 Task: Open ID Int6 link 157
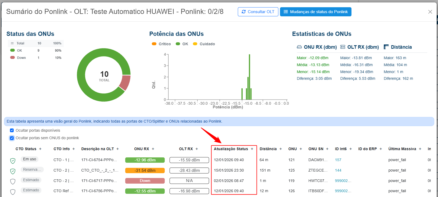[x=338, y=160]
